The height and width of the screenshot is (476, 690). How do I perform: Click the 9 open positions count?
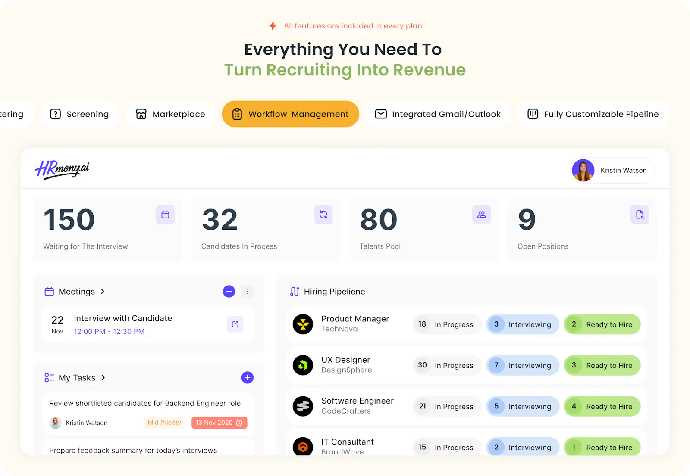coord(527,220)
